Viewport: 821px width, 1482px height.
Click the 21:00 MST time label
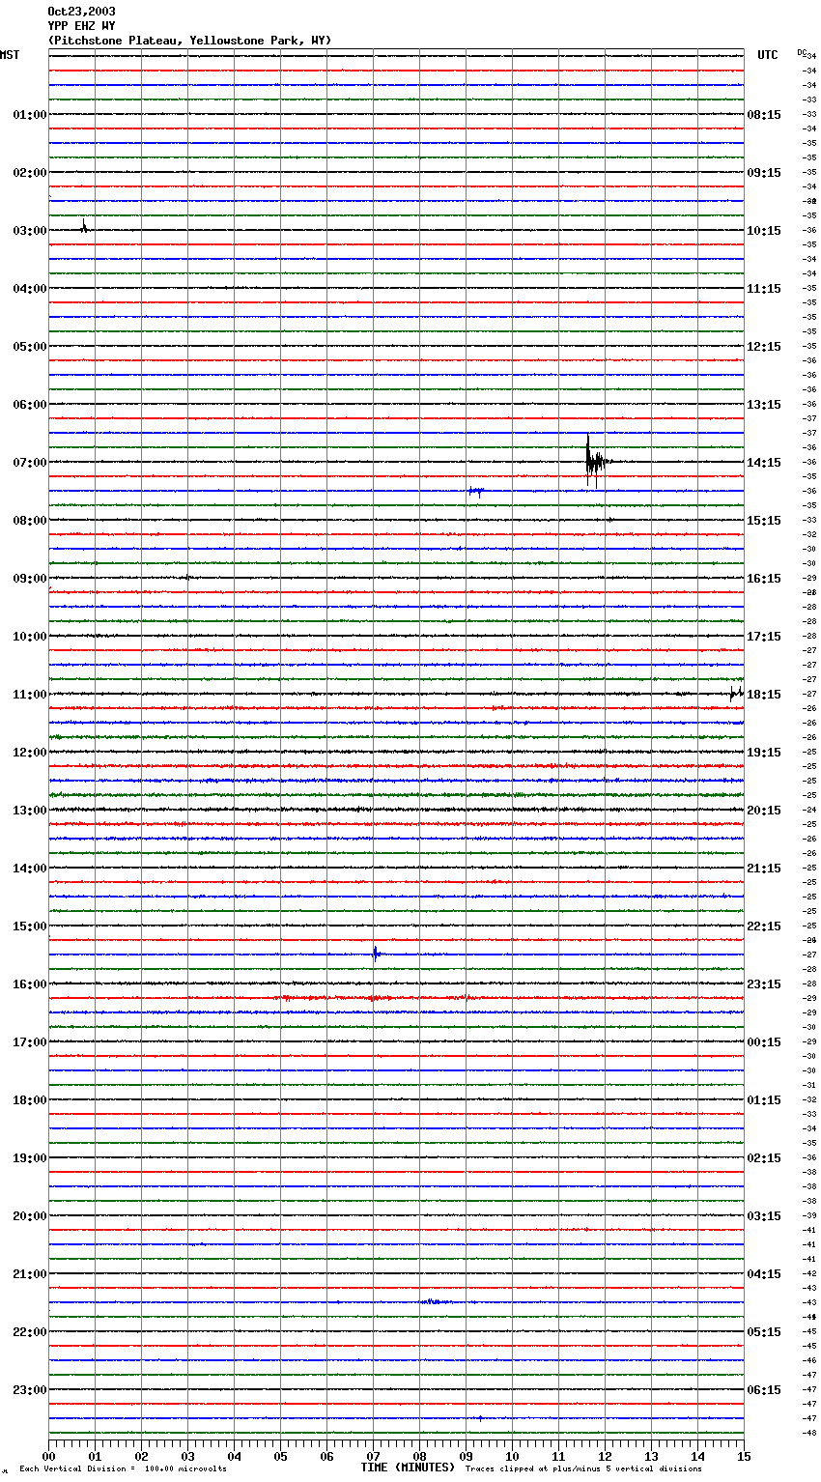click(x=30, y=1274)
